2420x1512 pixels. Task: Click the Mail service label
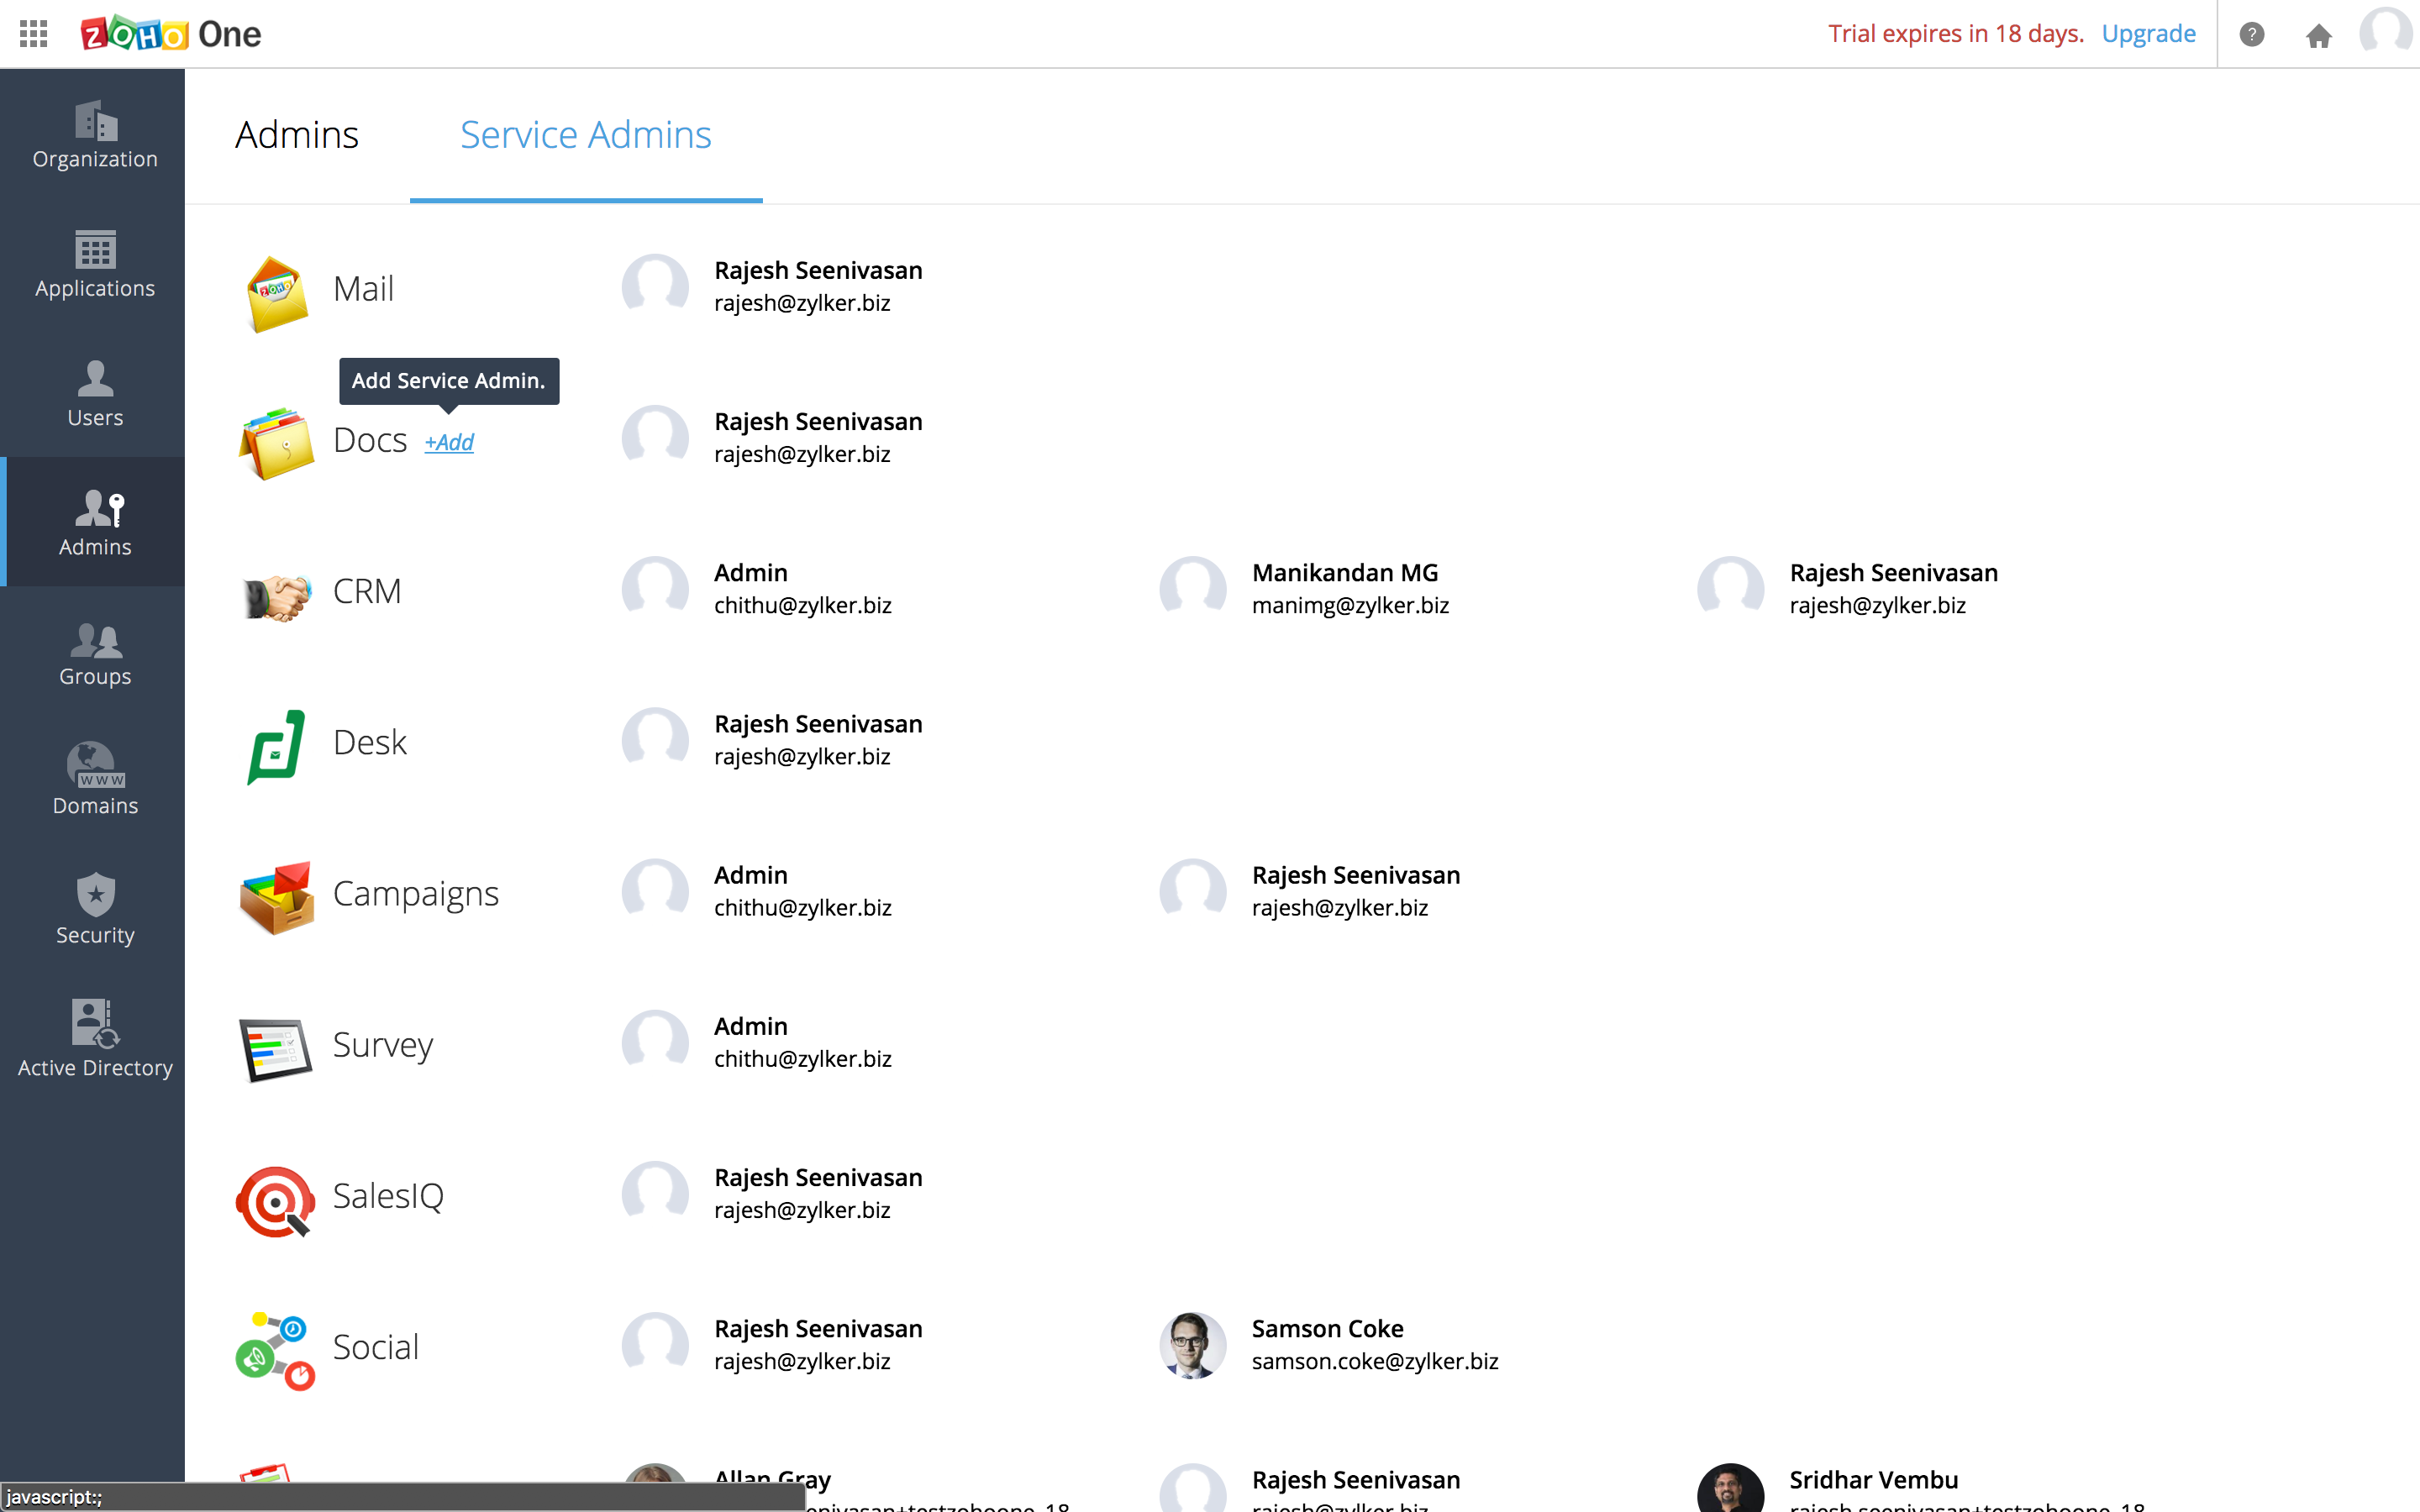tap(364, 288)
